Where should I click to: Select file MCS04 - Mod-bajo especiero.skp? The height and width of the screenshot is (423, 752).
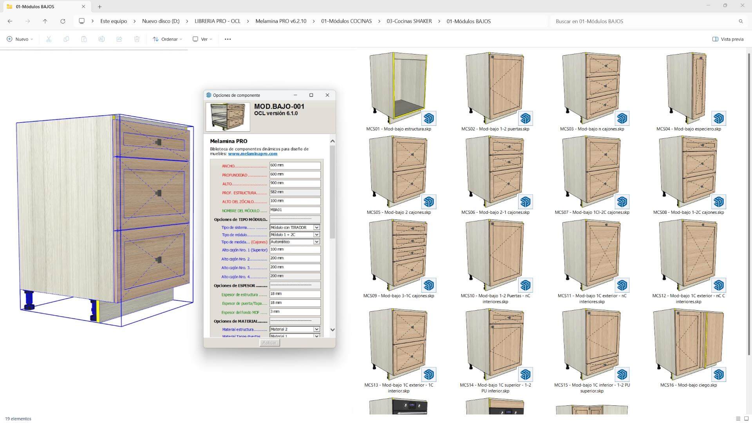(x=689, y=92)
